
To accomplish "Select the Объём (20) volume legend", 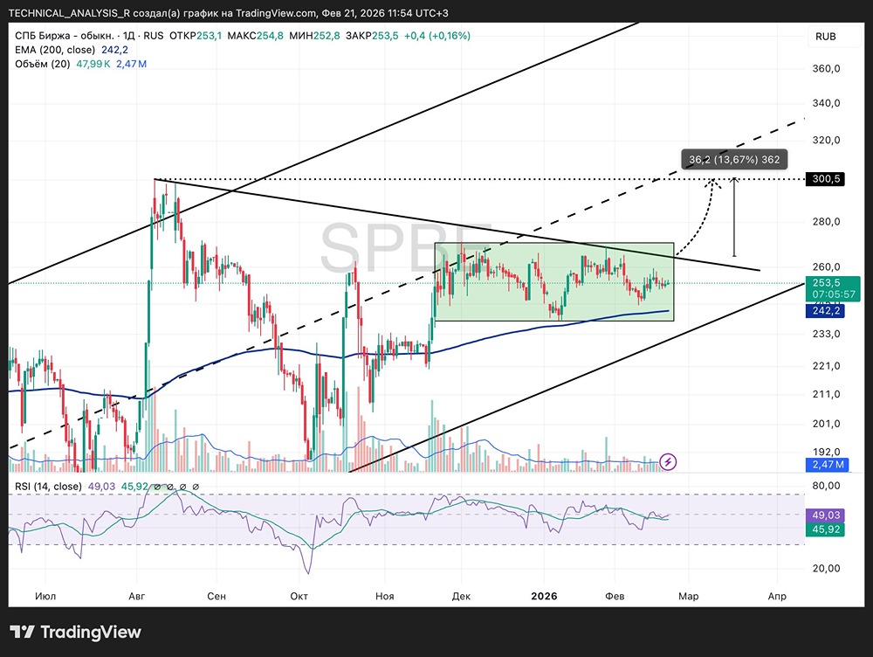I will click(x=42, y=64).
